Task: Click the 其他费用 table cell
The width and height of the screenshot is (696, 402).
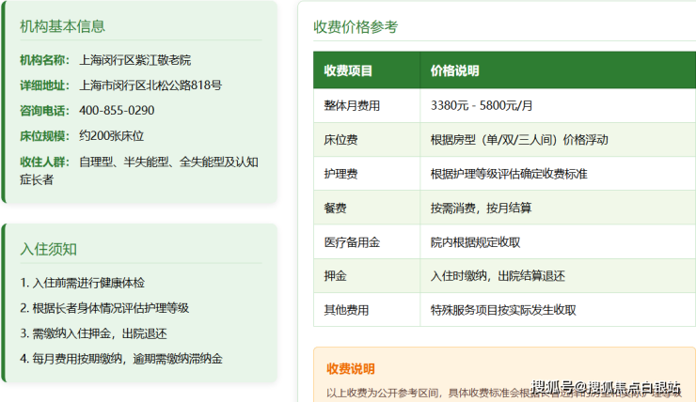Action: pyautogui.click(x=367, y=310)
